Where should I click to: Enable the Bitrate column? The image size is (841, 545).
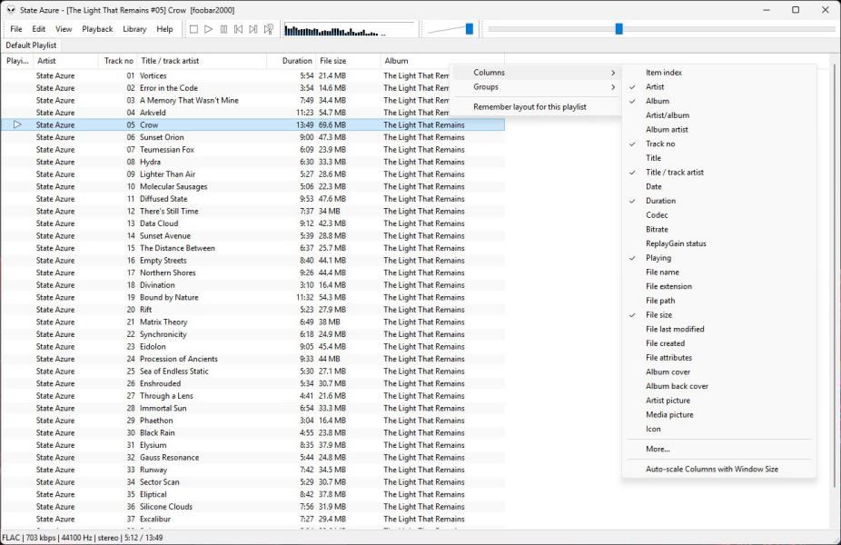tap(657, 230)
